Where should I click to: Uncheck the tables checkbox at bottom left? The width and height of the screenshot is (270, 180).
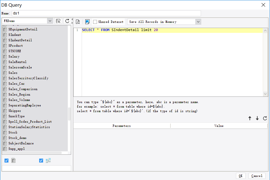tap(6, 160)
